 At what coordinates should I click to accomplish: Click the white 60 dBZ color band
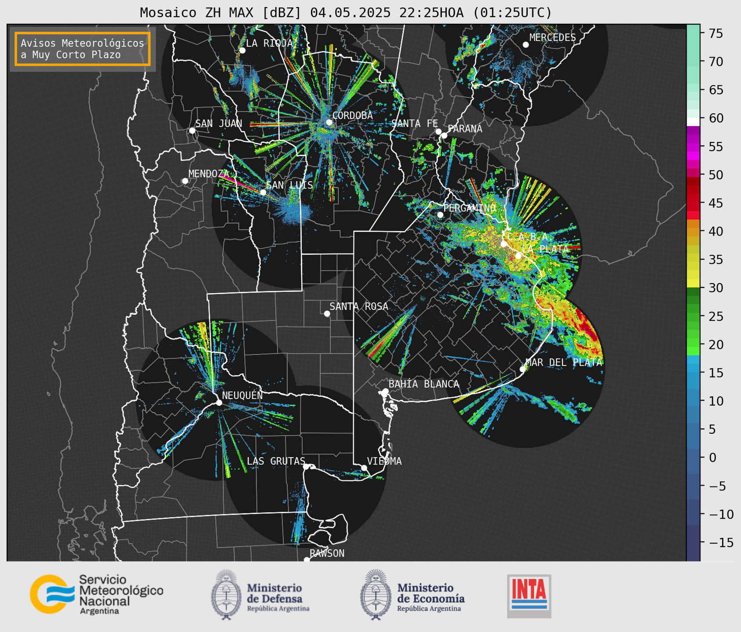pos(693,122)
